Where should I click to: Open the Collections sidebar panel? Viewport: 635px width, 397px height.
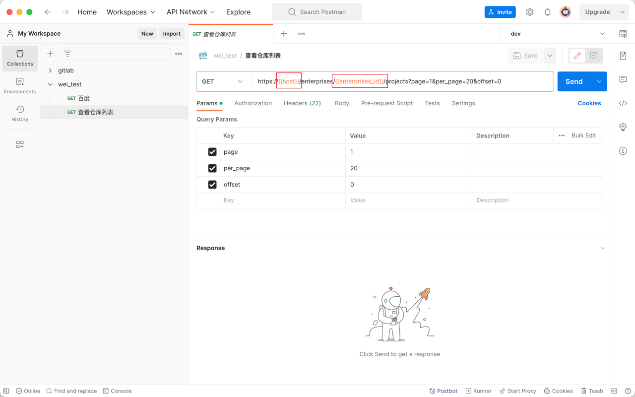pos(20,58)
